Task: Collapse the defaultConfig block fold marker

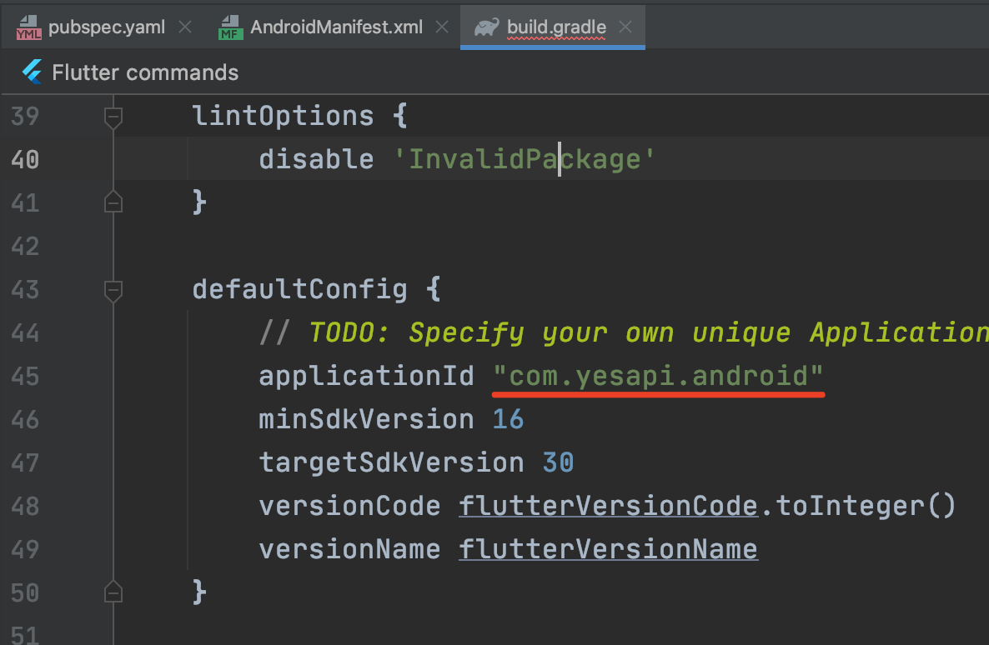Action: [113, 290]
